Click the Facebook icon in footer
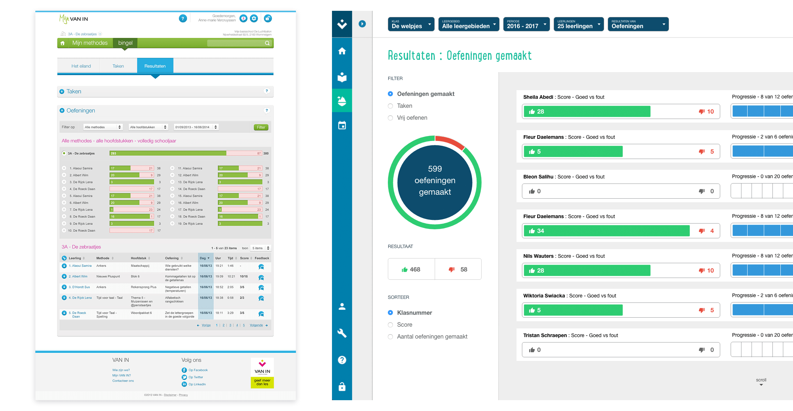Image resolution: width=793 pixels, height=411 pixels. point(184,370)
